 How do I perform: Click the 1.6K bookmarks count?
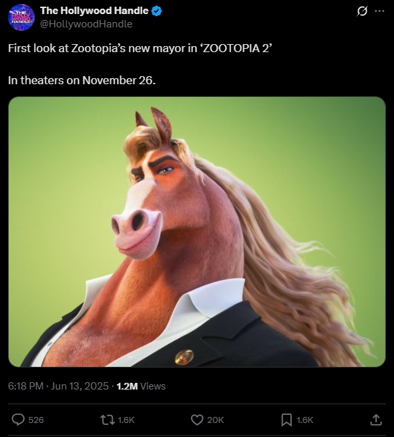pos(305,420)
